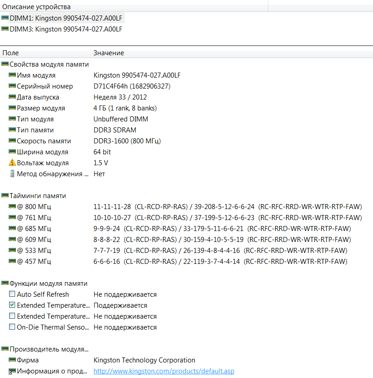Select the 'Unbuffered DIMM' value
Viewport: 373px width, 378px height.
(x=121, y=119)
